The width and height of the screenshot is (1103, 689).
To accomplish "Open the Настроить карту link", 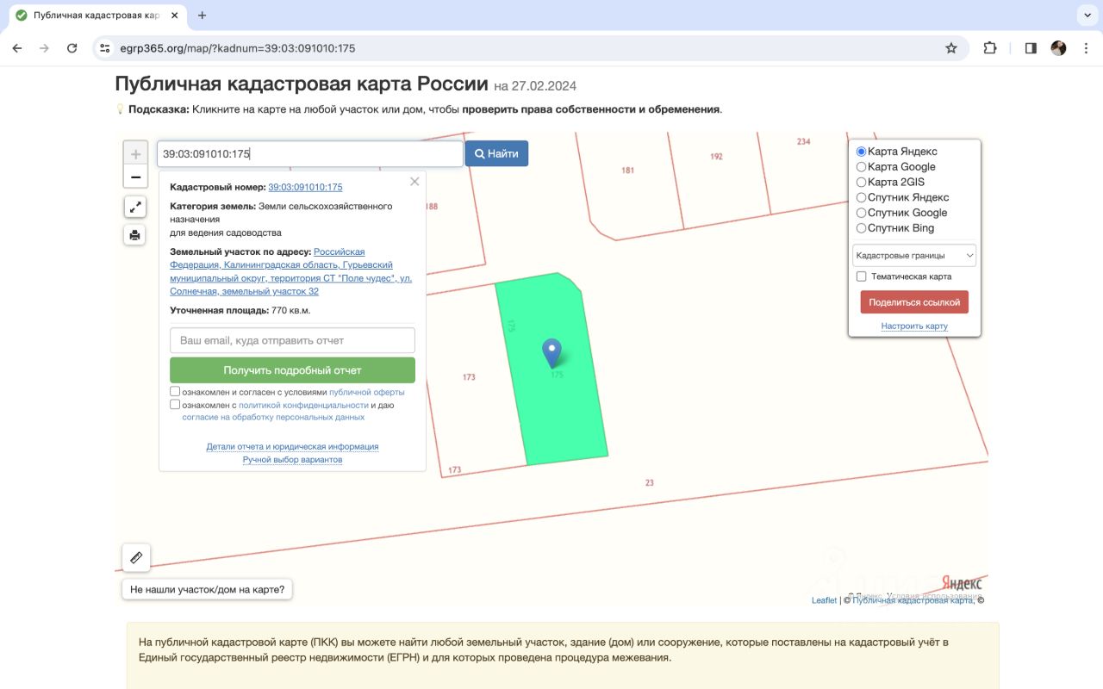I will tap(914, 326).
